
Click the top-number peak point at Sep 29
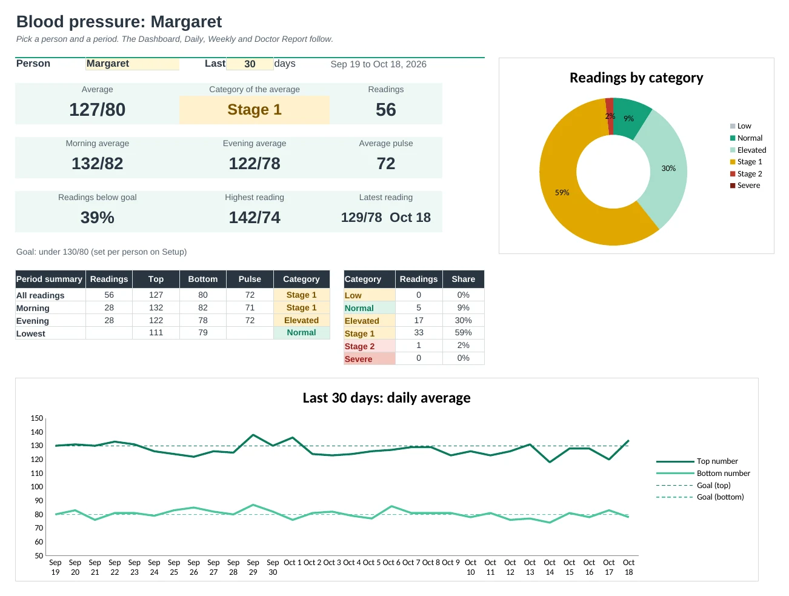[253, 435]
